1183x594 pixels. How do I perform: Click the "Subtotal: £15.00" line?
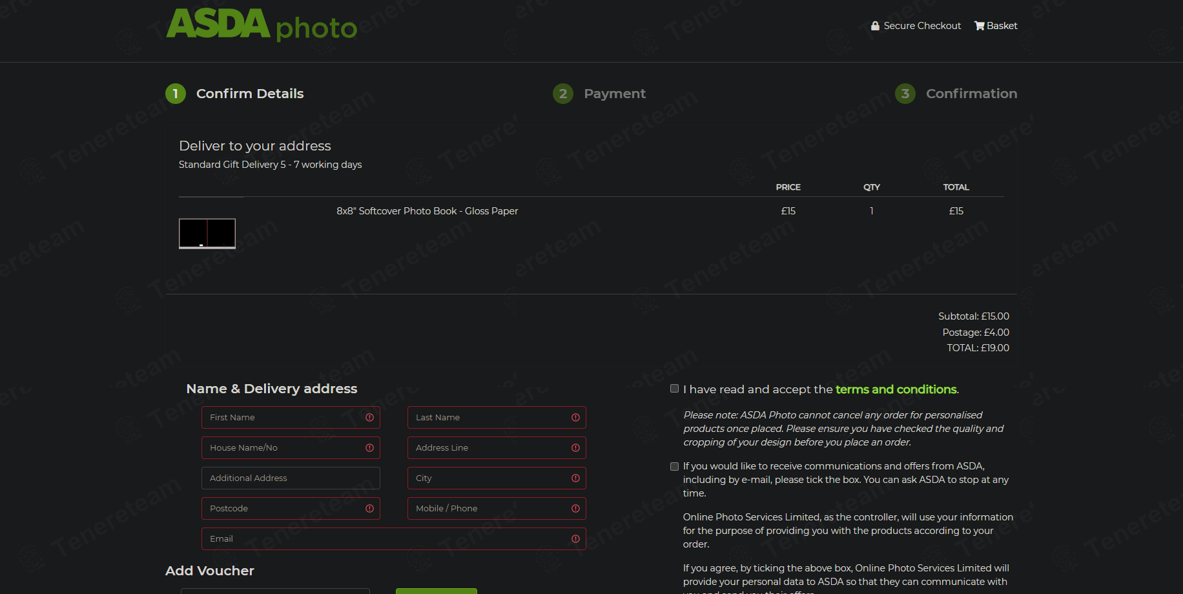tap(974, 316)
